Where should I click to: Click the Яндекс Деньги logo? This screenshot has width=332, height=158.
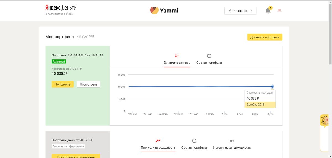[61, 8]
